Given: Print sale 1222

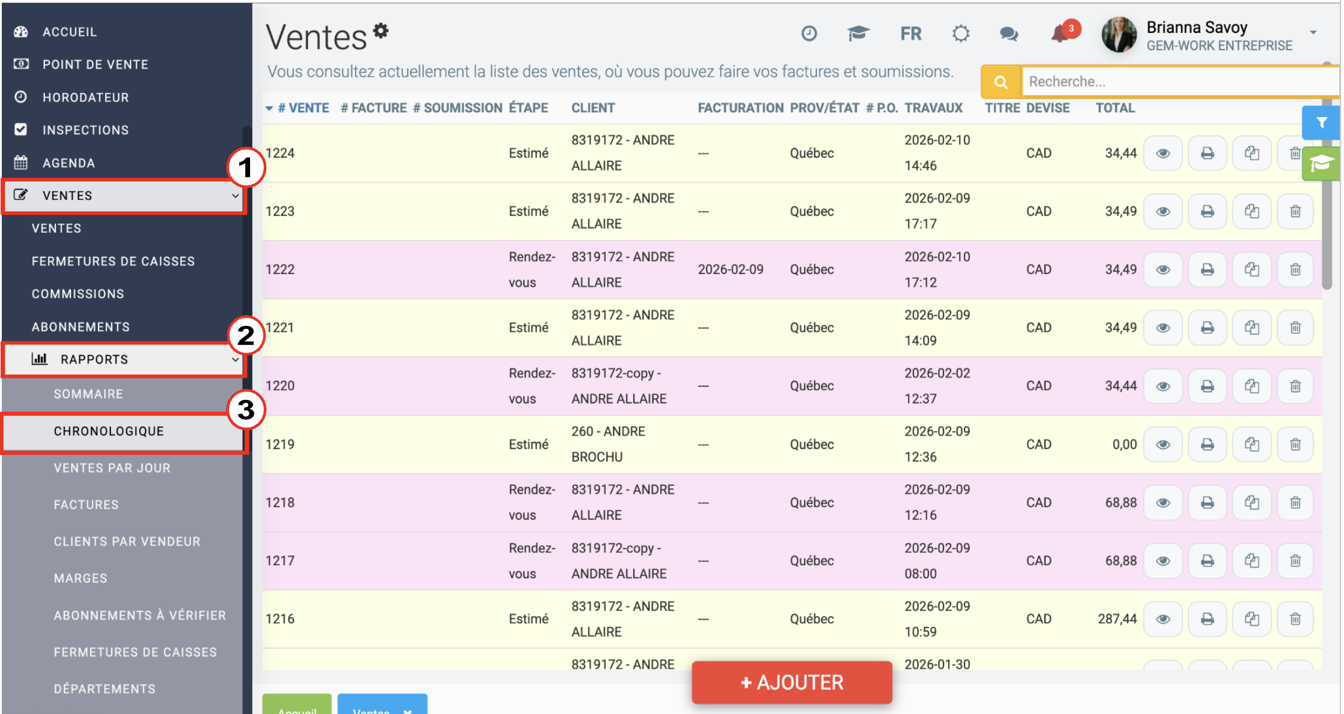Looking at the screenshot, I should (x=1207, y=270).
